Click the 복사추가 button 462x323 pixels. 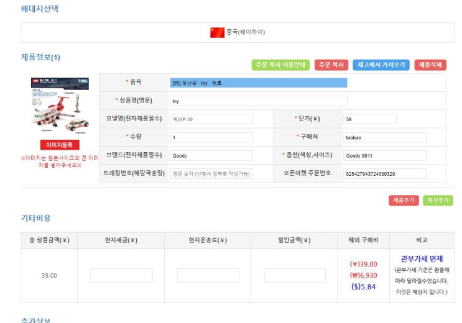click(x=438, y=200)
